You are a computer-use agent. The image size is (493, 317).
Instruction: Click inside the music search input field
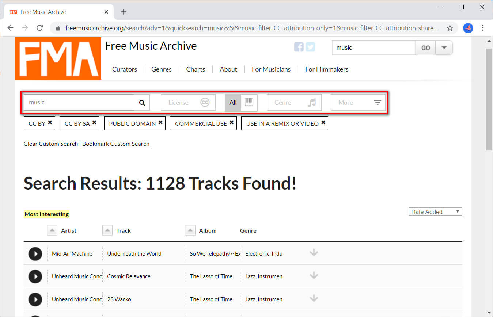[79, 103]
